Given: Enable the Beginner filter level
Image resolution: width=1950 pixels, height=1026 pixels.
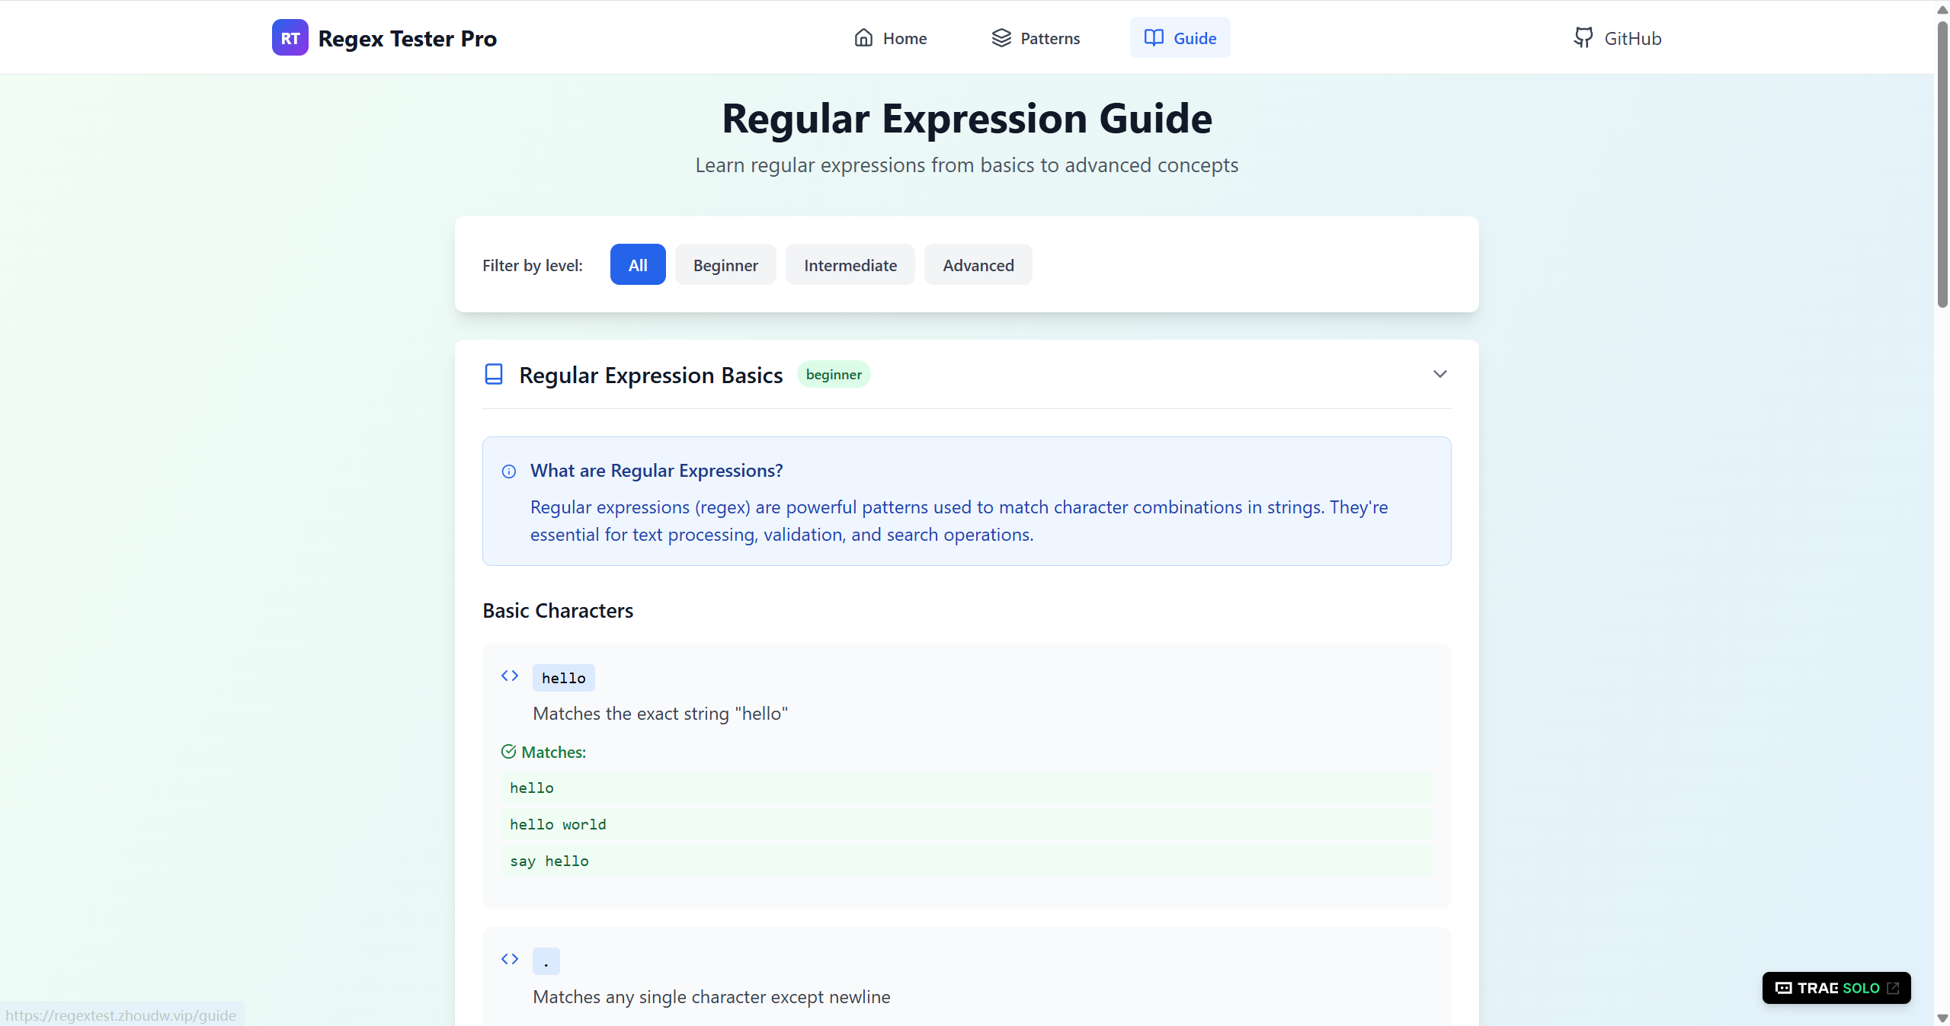Looking at the screenshot, I should point(725,264).
